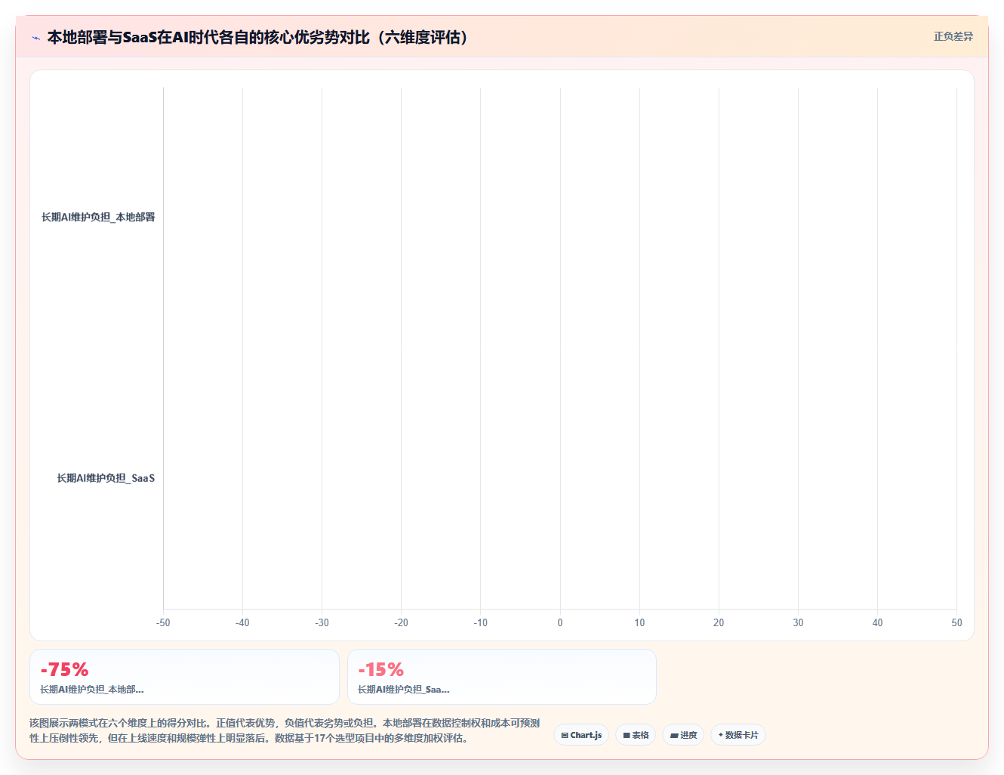Click the lightning icon beside the chart title
Image resolution: width=1004 pixels, height=775 pixels.
35,38
